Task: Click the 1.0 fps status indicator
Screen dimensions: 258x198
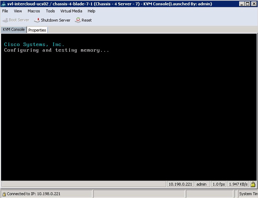Action: [x=219, y=184]
